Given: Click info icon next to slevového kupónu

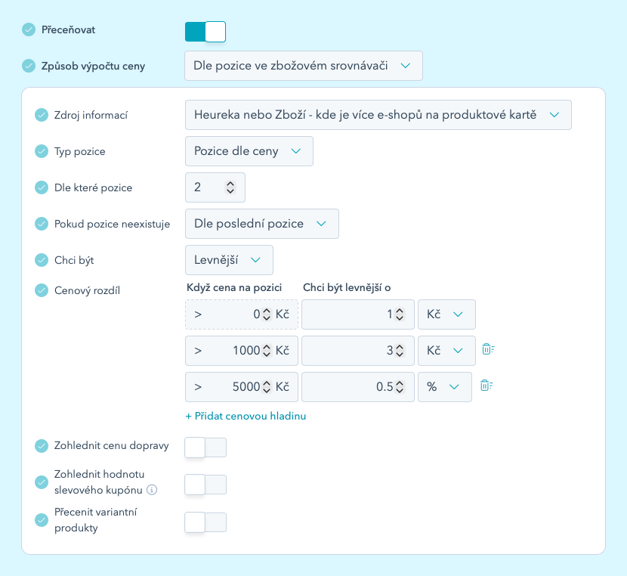Looking at the screenshot, I should [x=152, y=490].
